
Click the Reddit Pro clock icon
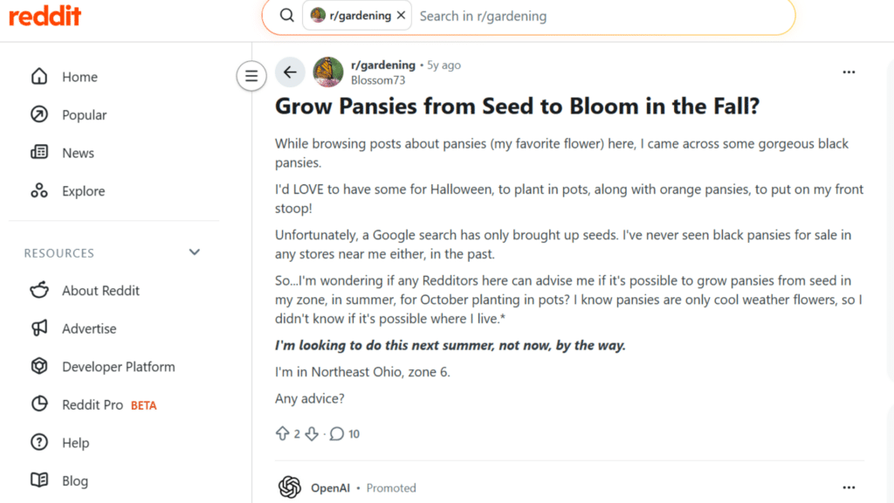pyautogui.click(x=40, y=404)
